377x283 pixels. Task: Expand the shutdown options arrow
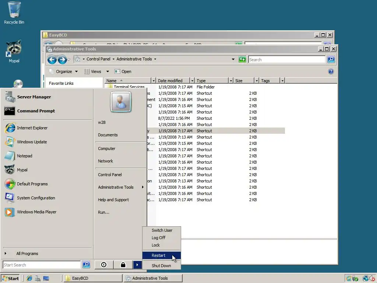tap(137, 265)
